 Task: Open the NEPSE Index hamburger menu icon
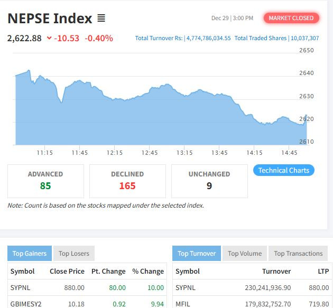pyautogui.click(x=101, y=18)
